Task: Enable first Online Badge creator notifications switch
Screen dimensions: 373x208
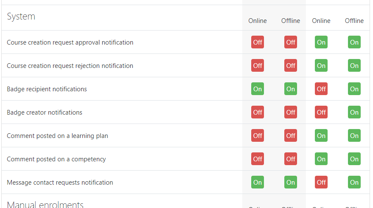Action: (x=258, y=112)
